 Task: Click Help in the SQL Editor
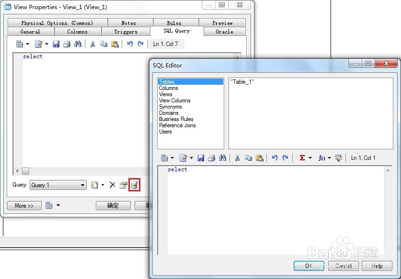pyautogui.click(x=377, y=266)
